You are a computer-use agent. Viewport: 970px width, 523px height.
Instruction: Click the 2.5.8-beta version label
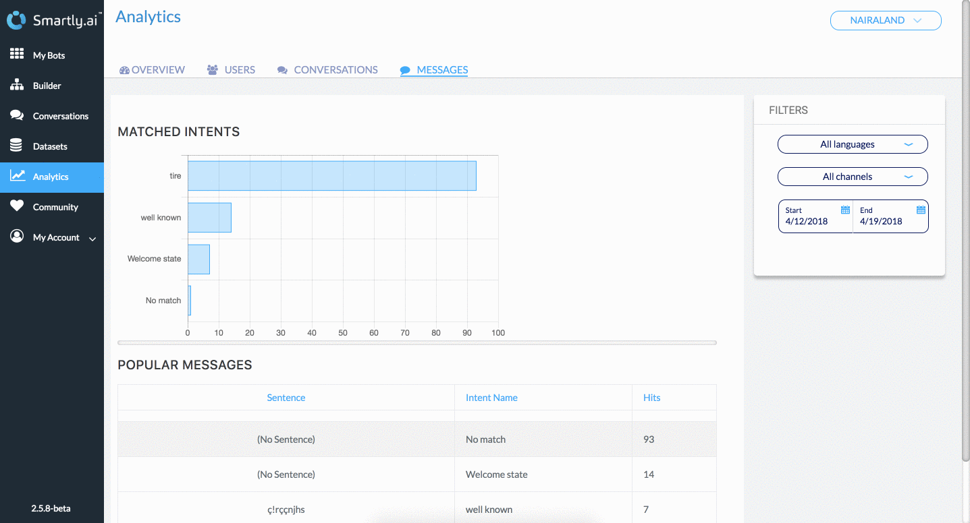point(51,508)
